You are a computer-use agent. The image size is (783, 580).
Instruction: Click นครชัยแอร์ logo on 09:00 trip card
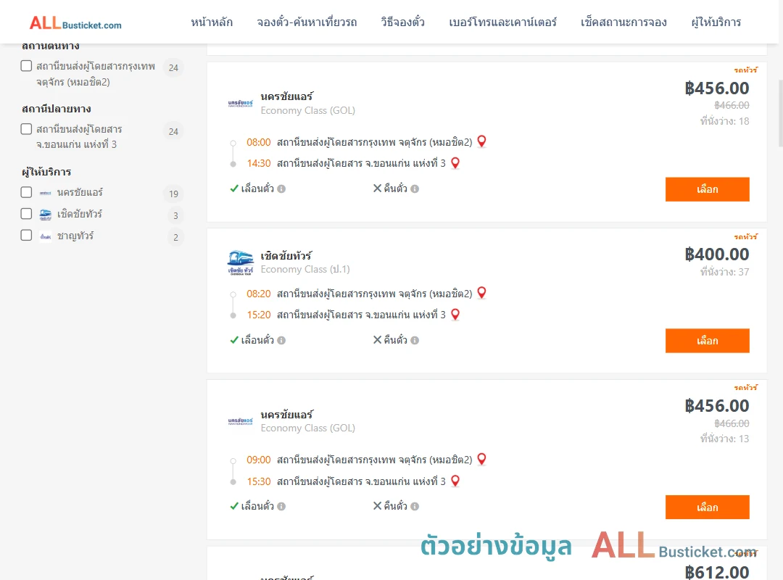pyautogui.click(x=240, y=421)
